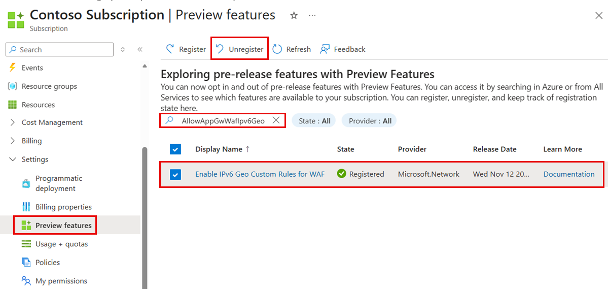Favorite this page with the star icon
Image resolution: width=608 pixels, height=289 pixels.
pyautogui.click(x=294, y=16)
